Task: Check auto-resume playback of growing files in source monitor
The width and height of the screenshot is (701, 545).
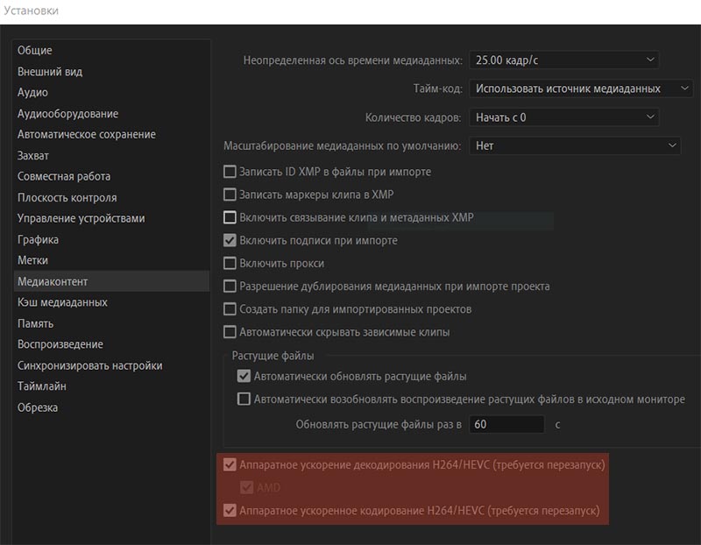Action: tap(244, 399)
